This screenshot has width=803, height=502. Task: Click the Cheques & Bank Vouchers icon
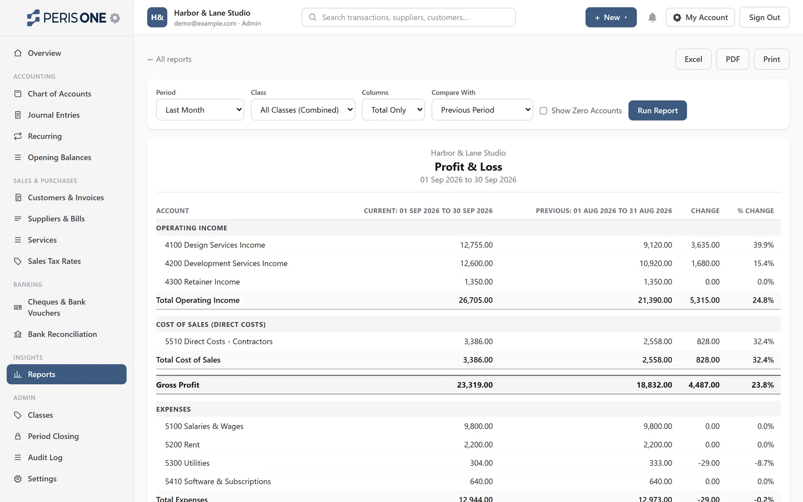[18, 307]
